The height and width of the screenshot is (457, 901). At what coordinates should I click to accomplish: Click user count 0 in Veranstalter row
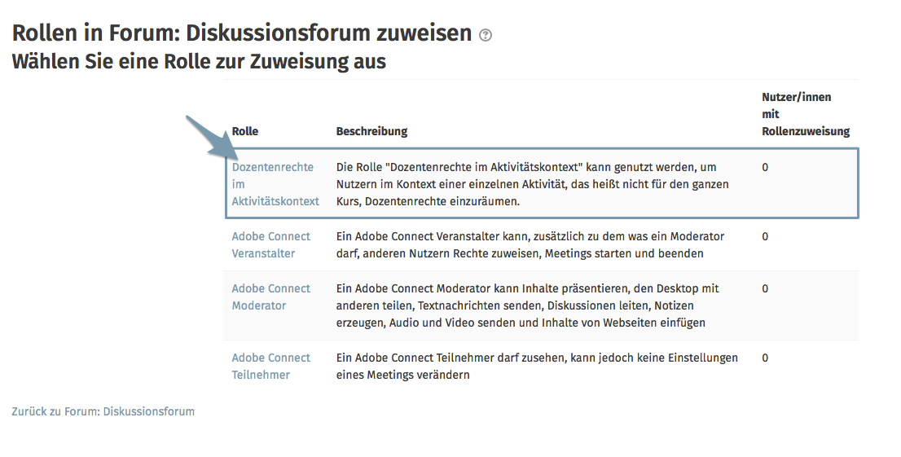(x=765, y=236)
